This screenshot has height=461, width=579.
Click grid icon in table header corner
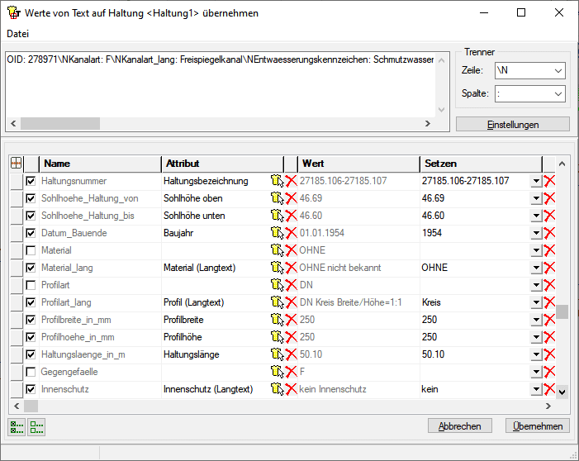pos(17,164)
